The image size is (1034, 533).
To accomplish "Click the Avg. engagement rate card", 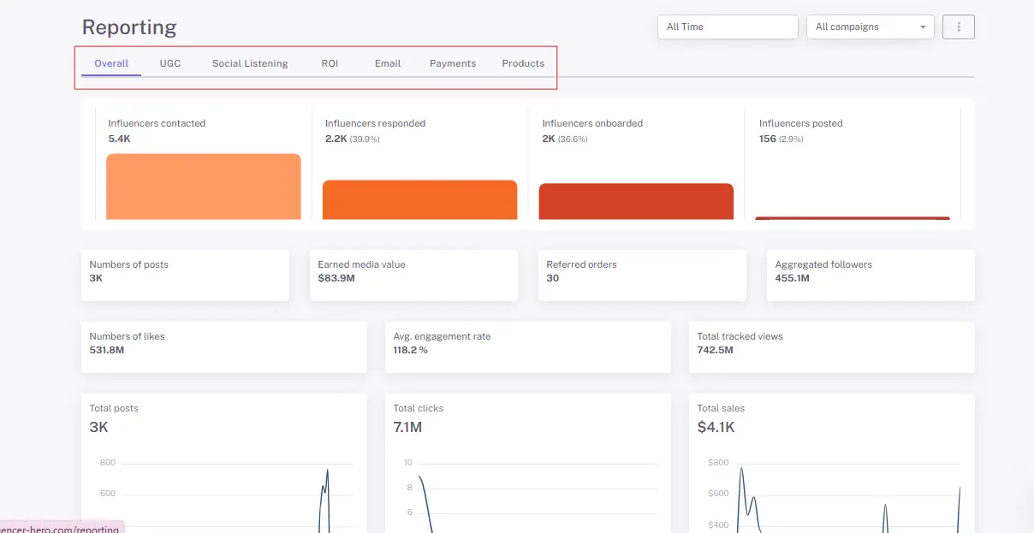I will 528,347.
